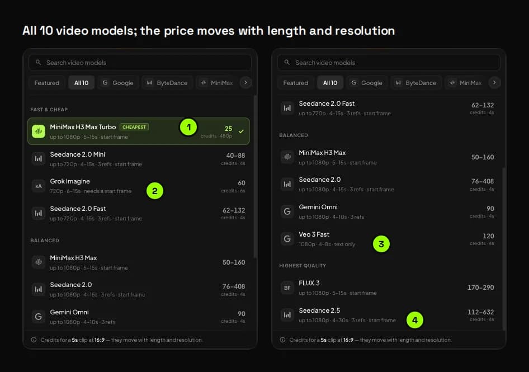Click the green MiniMax H3 Max Turbo icon
529x372 pixels.
pyautogui.click(x=39, y=131)
